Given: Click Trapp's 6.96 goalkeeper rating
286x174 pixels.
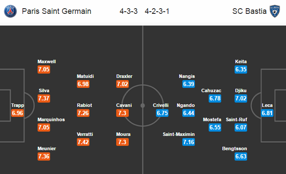Looking at the screenshot, I should 18,113.
